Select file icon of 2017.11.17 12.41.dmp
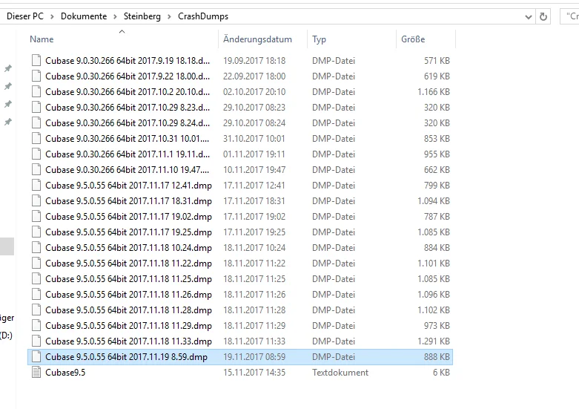Viewport: 579px width, 409px height. [36, 185]
